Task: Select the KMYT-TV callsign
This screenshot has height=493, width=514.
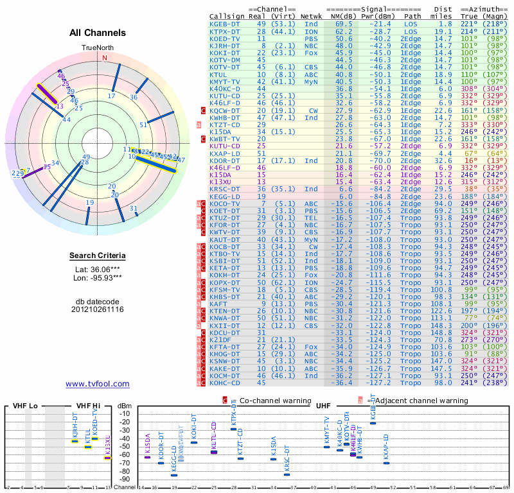Action: pos(224,82)
